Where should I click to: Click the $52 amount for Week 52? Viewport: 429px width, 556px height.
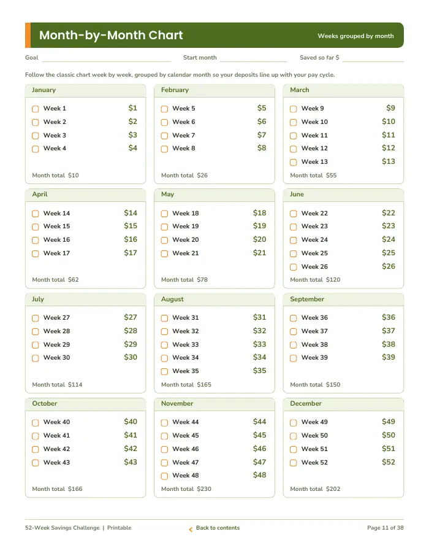pyautogui.click(x=389, y=462)
